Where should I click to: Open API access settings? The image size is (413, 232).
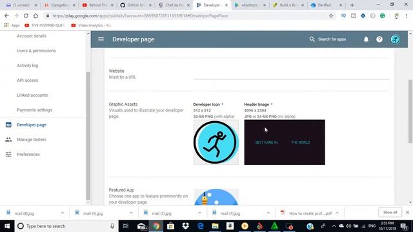click(27, 80)
